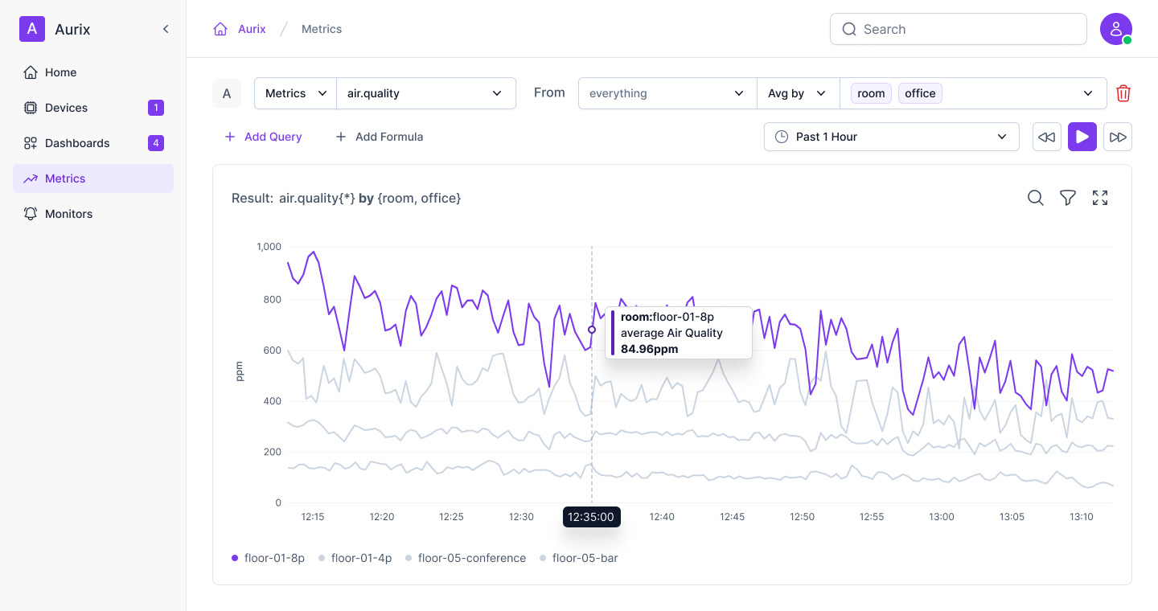Click the room tag chip
This screenshot has width=1158, height=611.
tap(871, 93)
